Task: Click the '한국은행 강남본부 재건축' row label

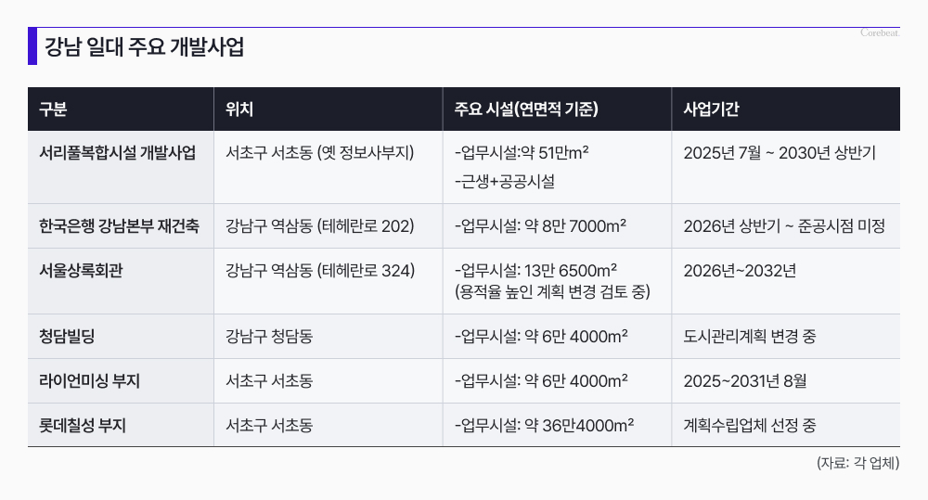Action: click(119, 225)
